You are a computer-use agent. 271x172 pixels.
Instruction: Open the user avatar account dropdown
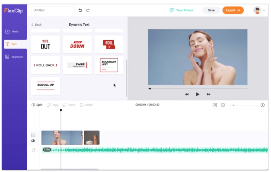point(259,10)
